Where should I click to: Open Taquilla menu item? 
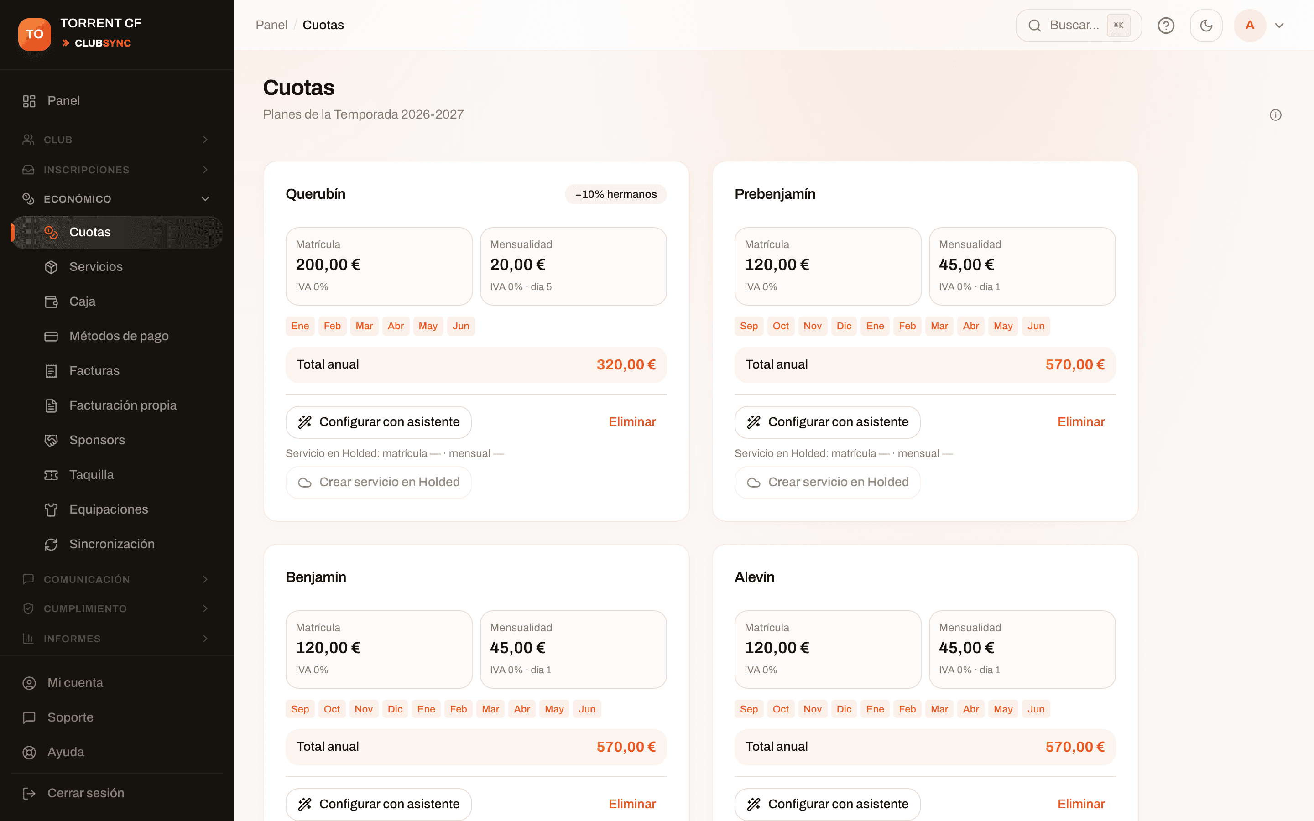(117, 475)
